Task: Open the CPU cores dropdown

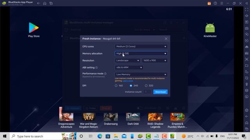Action: tap(141, 47)
